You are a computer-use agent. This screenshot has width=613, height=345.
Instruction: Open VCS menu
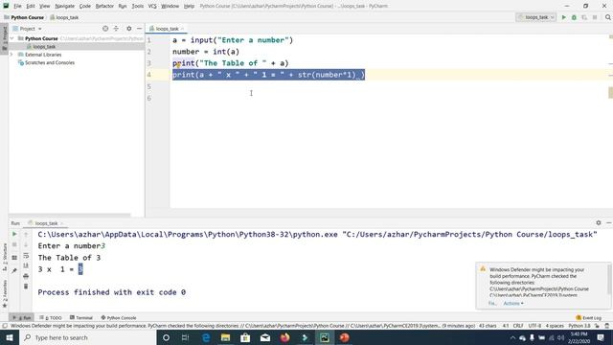[152, 6]
